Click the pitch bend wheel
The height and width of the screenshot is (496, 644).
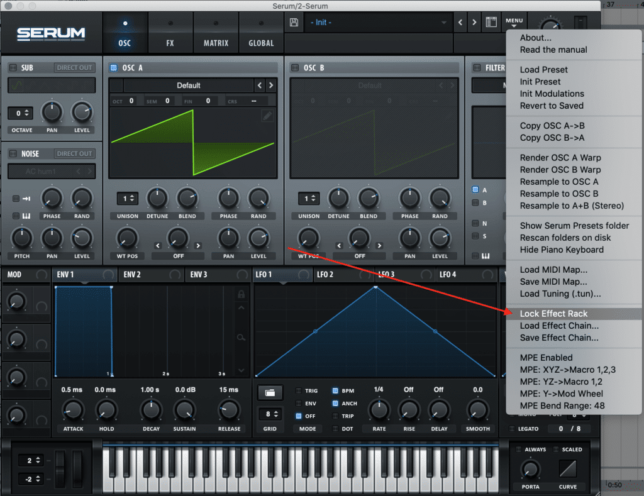tap(60, 468)
